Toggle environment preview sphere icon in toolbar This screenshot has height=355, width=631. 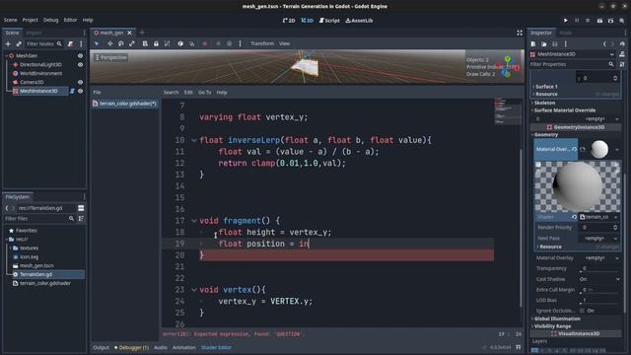[230, 43]
